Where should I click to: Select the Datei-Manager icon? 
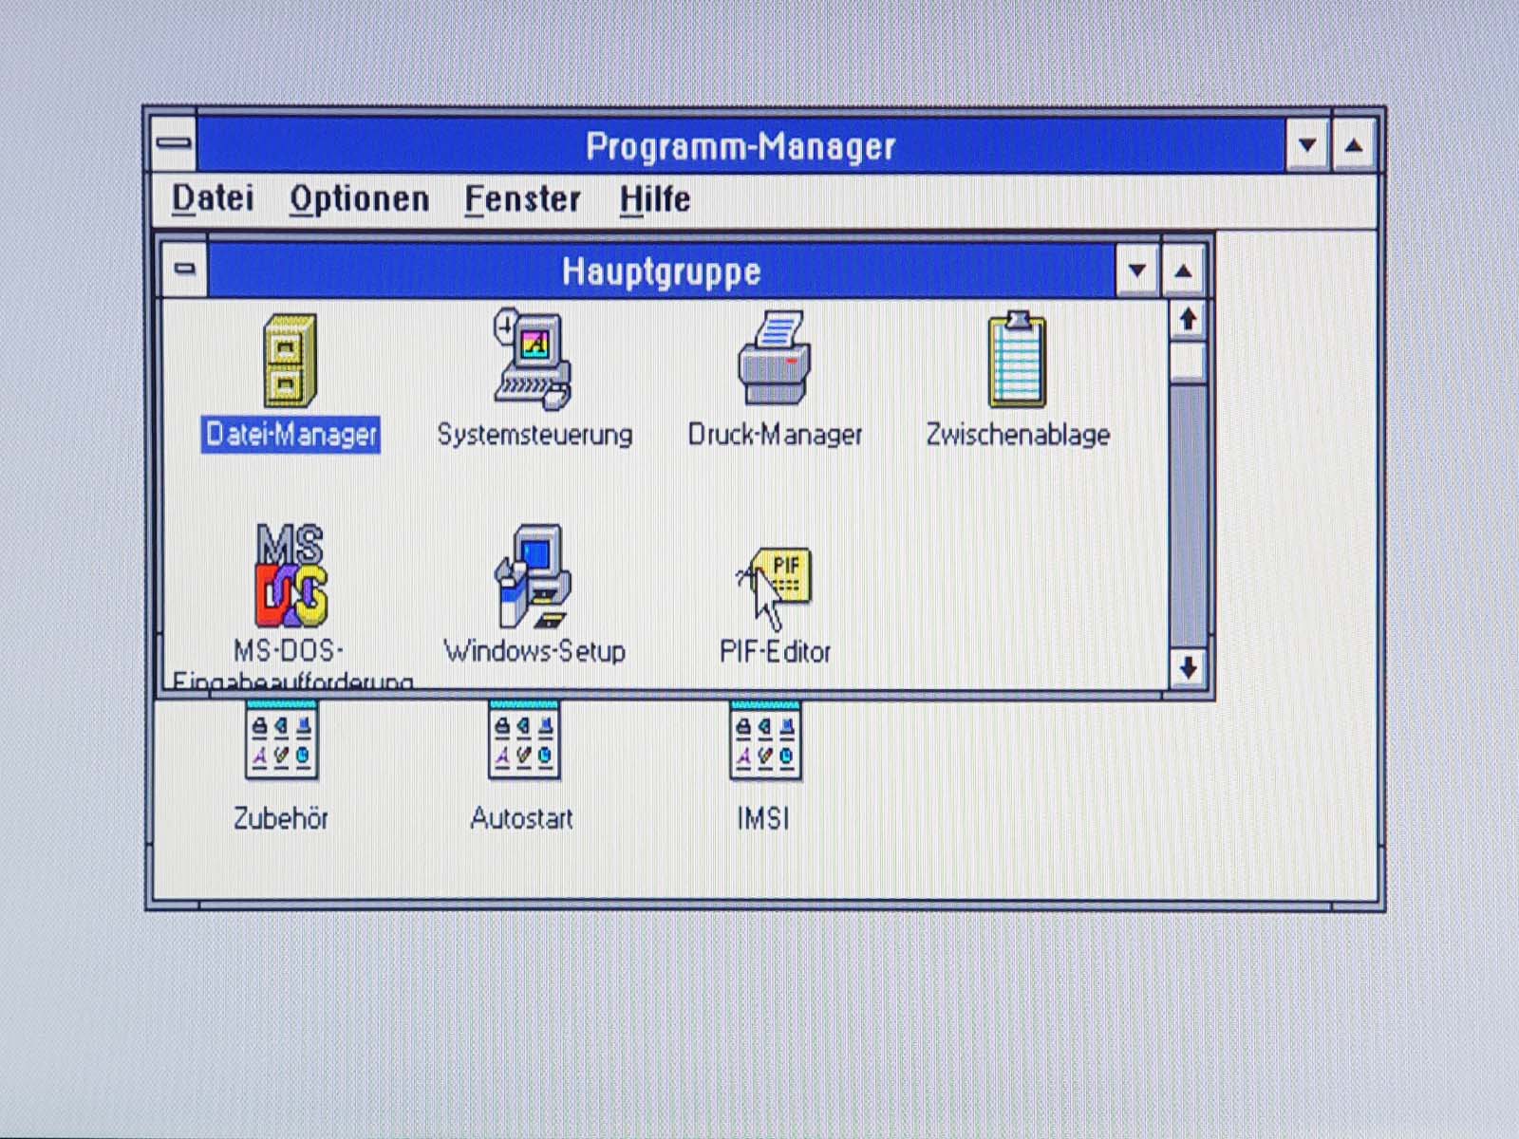tap(290, 362)
